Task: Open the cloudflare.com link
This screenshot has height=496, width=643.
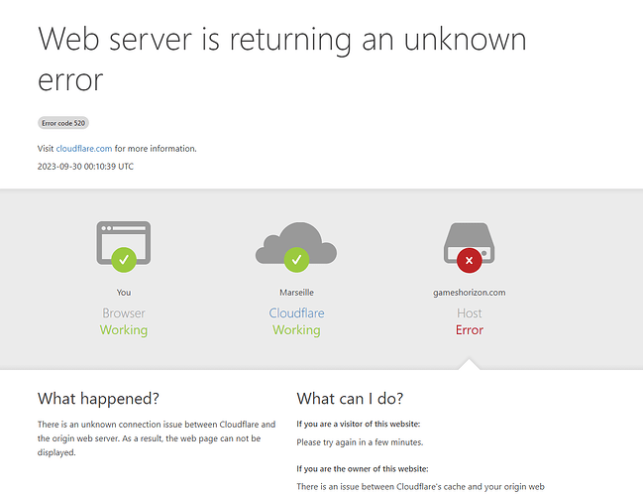Action: pos(84,149)
